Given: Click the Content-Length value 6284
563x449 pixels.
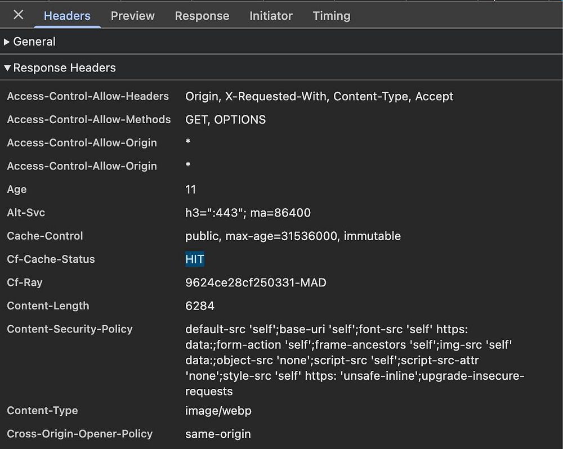Looking at the screenshot, I should [200, 306].
